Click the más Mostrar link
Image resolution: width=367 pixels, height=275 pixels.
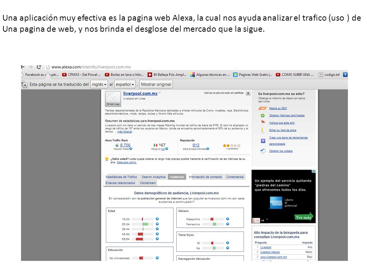125,132
